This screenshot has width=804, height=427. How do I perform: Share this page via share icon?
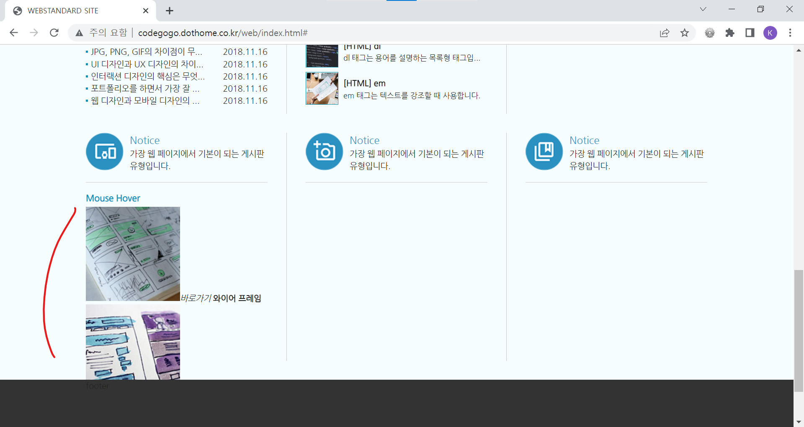coord(665,33)
